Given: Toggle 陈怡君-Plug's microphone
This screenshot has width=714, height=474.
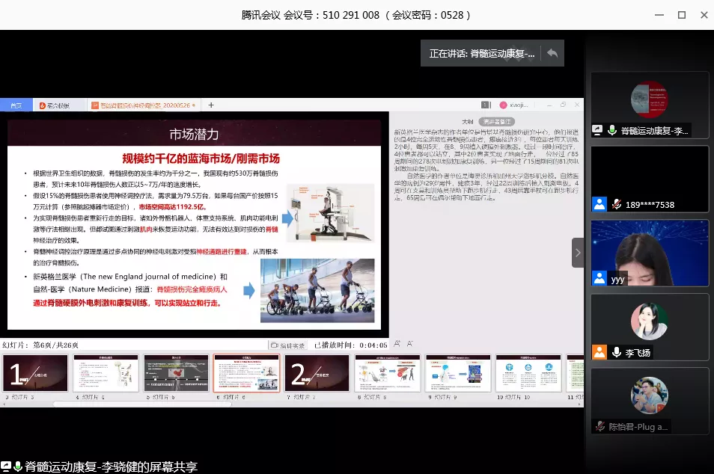Looking at the screenshot, I should coord(600,426).
